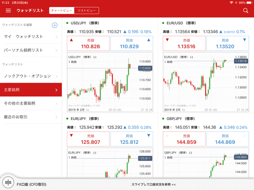Select ノックアウト・オプション list
Screen dimensions: 254x190
point(31,76)
